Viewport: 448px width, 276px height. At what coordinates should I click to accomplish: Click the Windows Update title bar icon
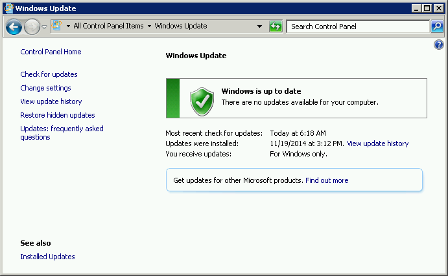[7, 8]
